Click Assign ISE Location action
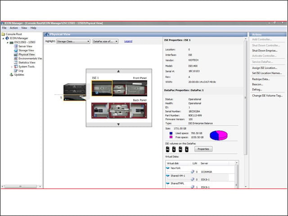Viewport: 288px width, 216px height. (265, 68)
